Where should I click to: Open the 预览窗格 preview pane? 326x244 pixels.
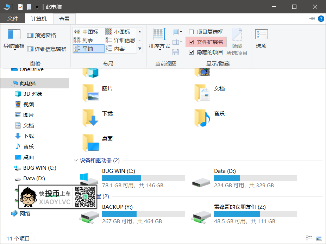(x=42, y=35)
